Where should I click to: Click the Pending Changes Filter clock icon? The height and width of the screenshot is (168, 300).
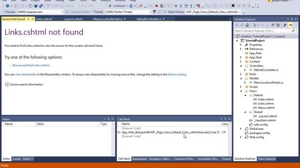pos(255,25)
